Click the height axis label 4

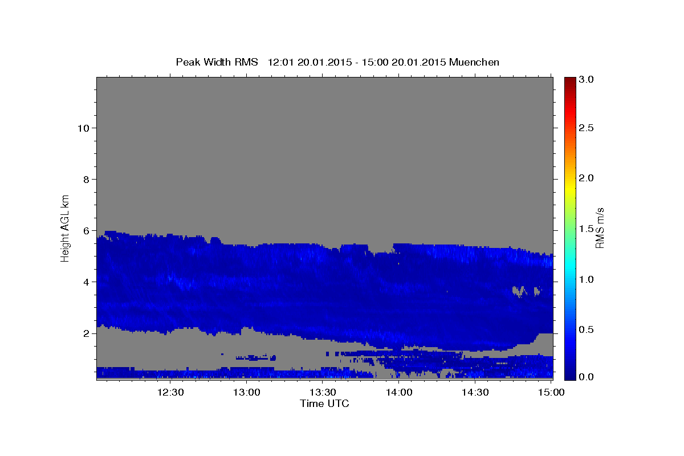[x=87, y=282]
